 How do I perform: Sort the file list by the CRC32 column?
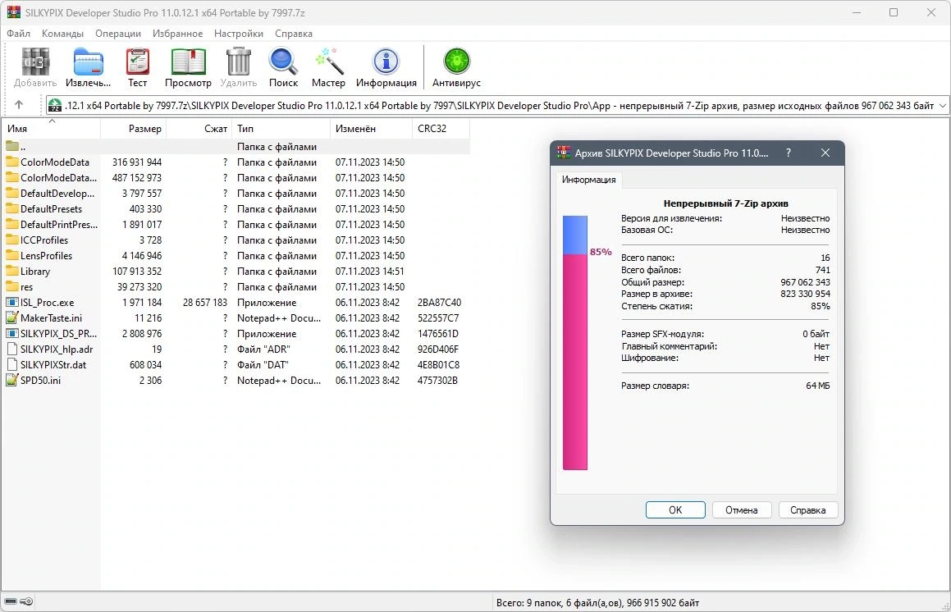(441, 129)
